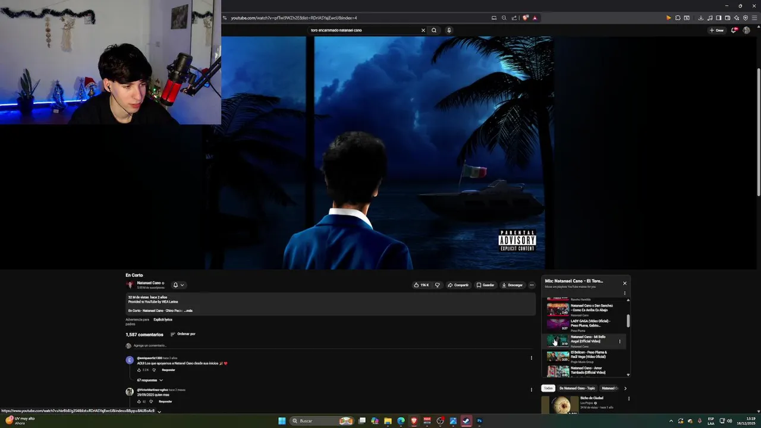Click the Descargar button
761x428 pixels.
(x=512, y=285)
